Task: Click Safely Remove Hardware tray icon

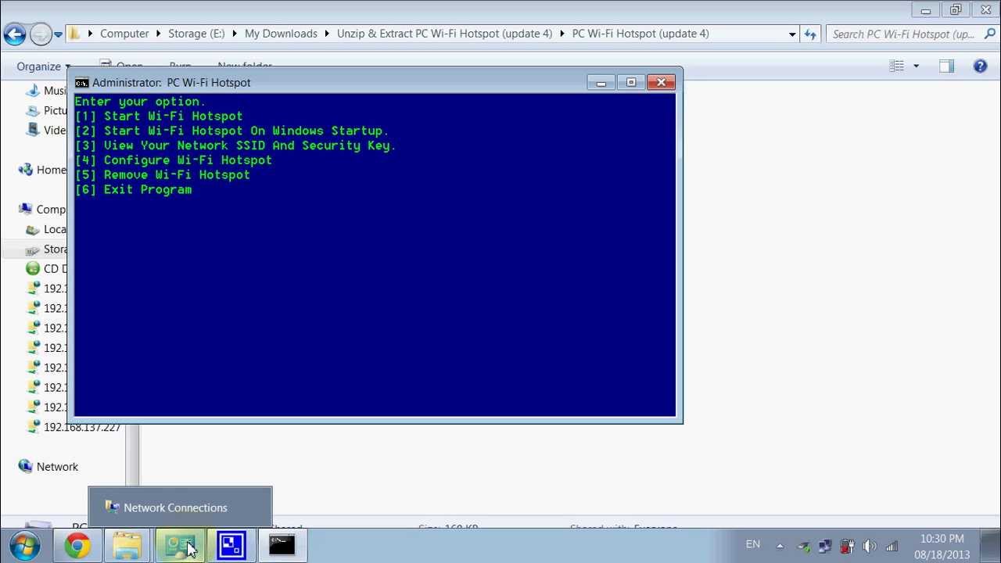Action: (803, 547)
